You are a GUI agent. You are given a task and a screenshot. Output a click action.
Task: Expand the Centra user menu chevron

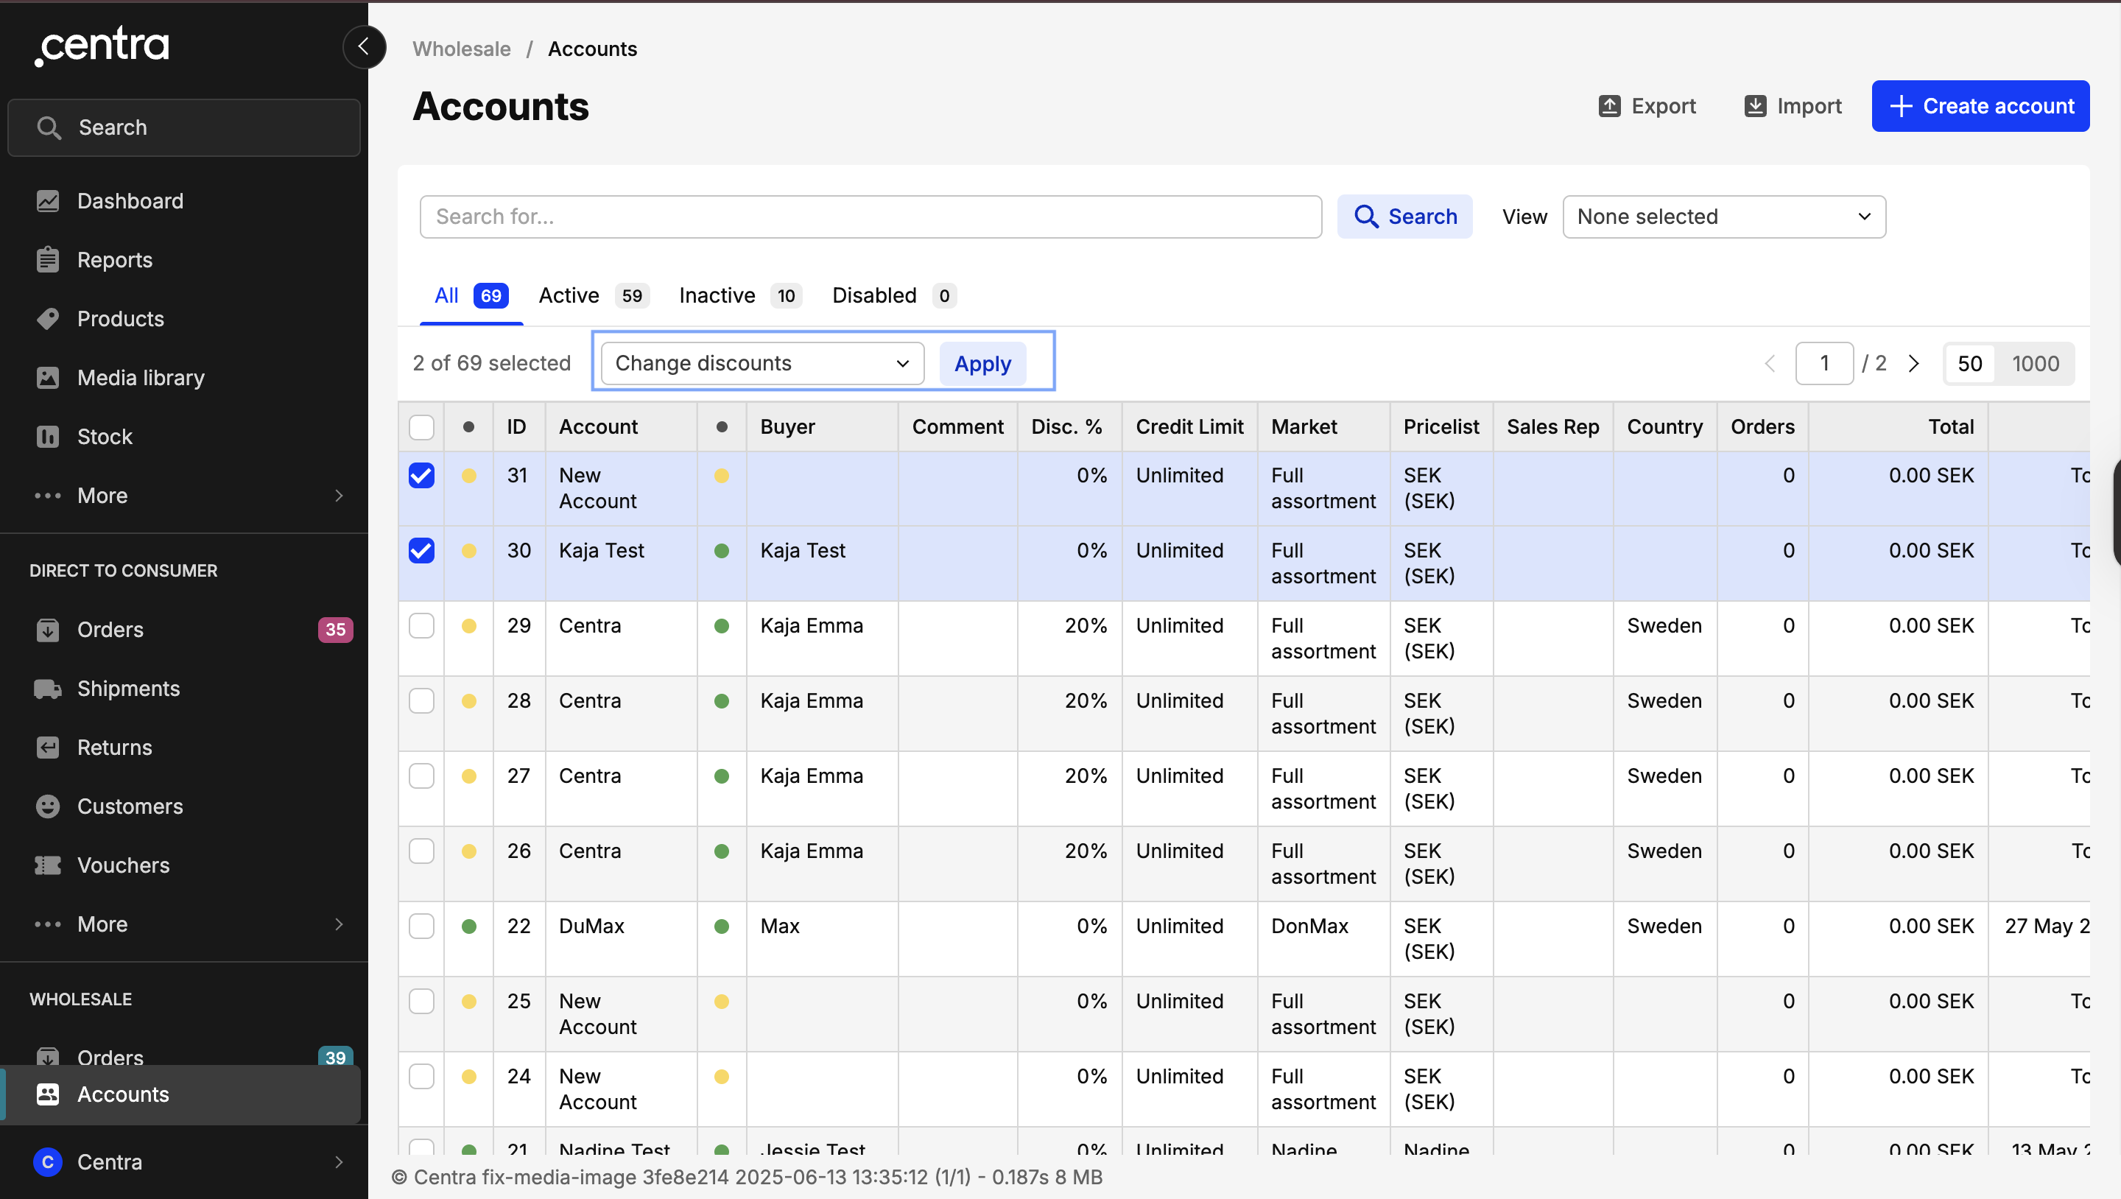[x=339, y=1162]
